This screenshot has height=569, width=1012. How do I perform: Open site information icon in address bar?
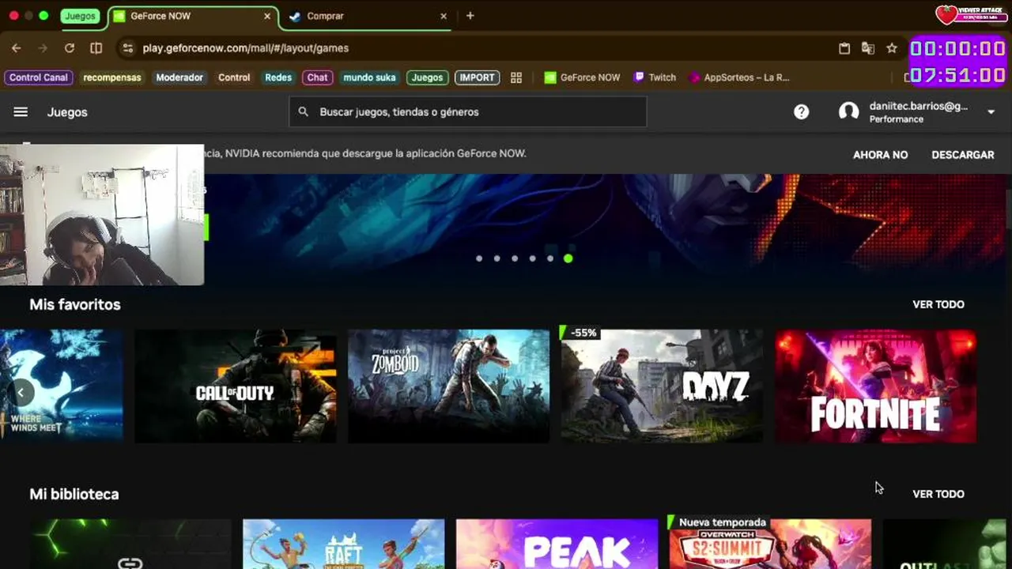coord(128,48)
